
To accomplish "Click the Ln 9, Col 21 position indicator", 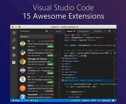I will point(75,101).
